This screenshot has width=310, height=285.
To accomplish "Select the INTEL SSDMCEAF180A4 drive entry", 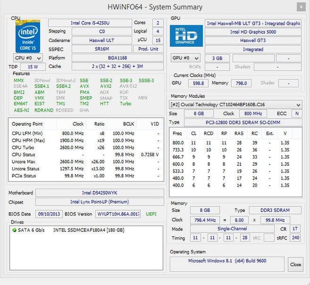I will [x=89, y=230].
